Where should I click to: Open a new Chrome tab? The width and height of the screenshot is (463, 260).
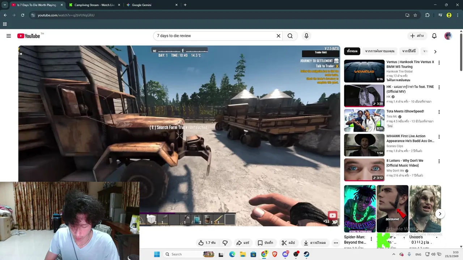[185, 5]
